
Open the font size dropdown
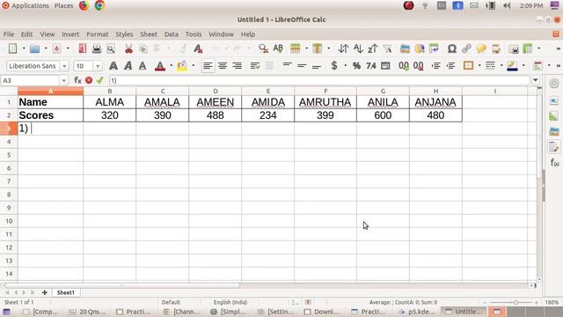[98, 66]
